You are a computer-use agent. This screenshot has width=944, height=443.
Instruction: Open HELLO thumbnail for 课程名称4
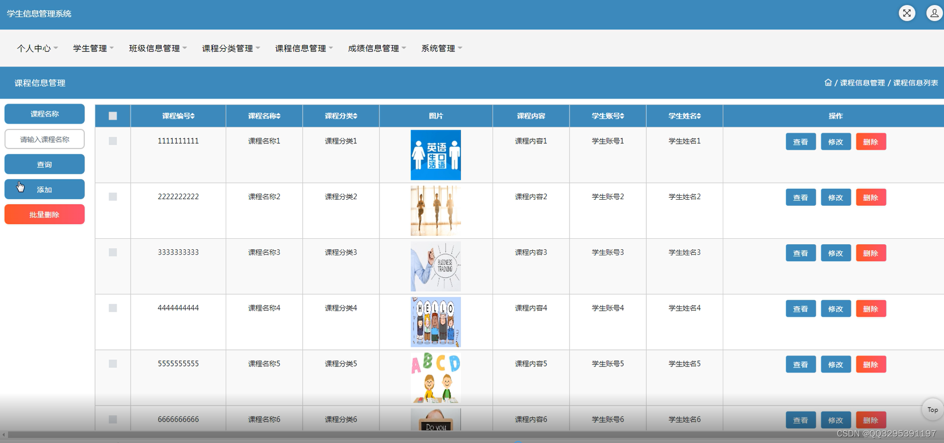pos(435,322)
